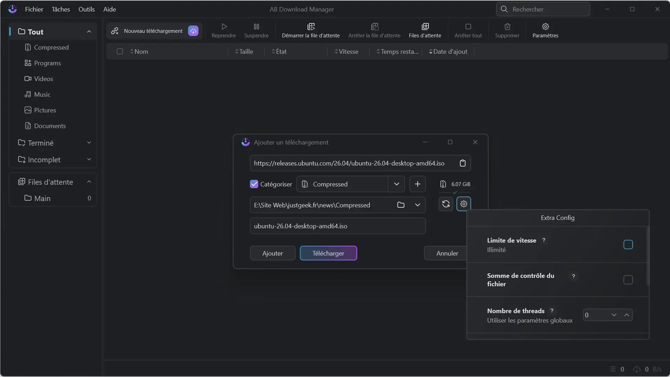Click the Ajouter button

click(x=273, y=253)
